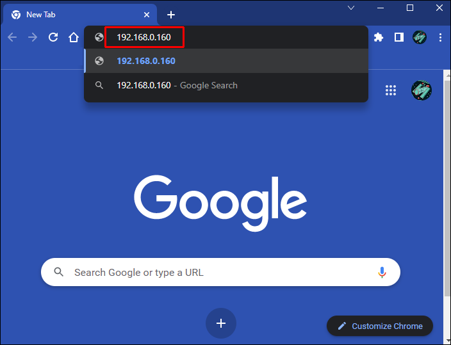This screenshot has width=451, height=345.
Task: Open the Chrome three-dot menu
Action: point(440,37)
